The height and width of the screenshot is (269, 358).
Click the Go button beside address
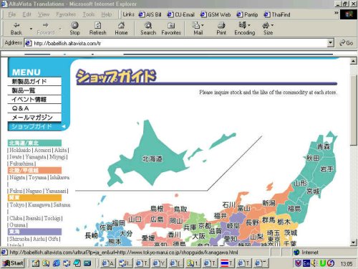point(347,43)
